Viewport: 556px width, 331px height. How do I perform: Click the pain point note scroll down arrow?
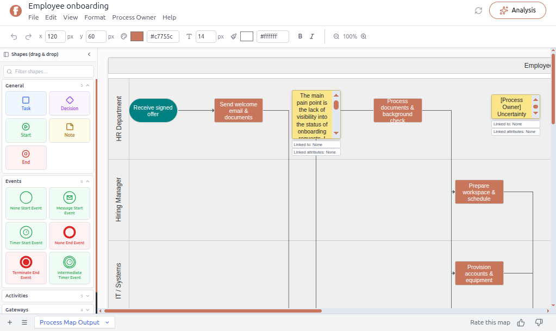336,133
